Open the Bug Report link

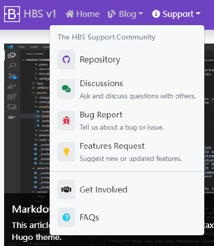pyautogui.click(x=127, y=120)
